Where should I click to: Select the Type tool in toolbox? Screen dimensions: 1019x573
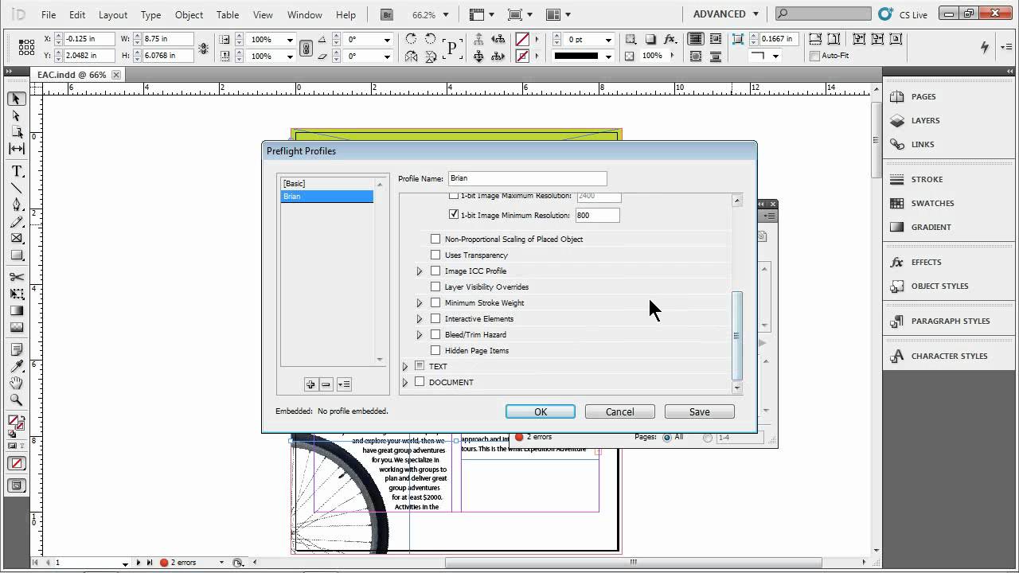tap(17, 172)
